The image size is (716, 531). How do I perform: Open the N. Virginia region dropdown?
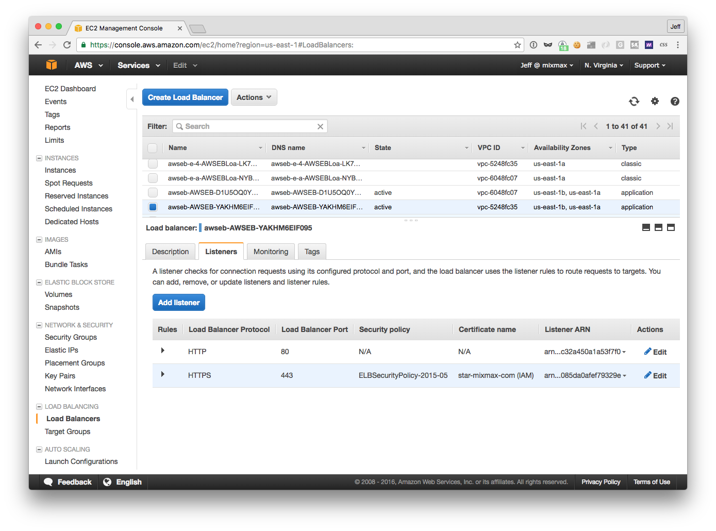[604, 65]
